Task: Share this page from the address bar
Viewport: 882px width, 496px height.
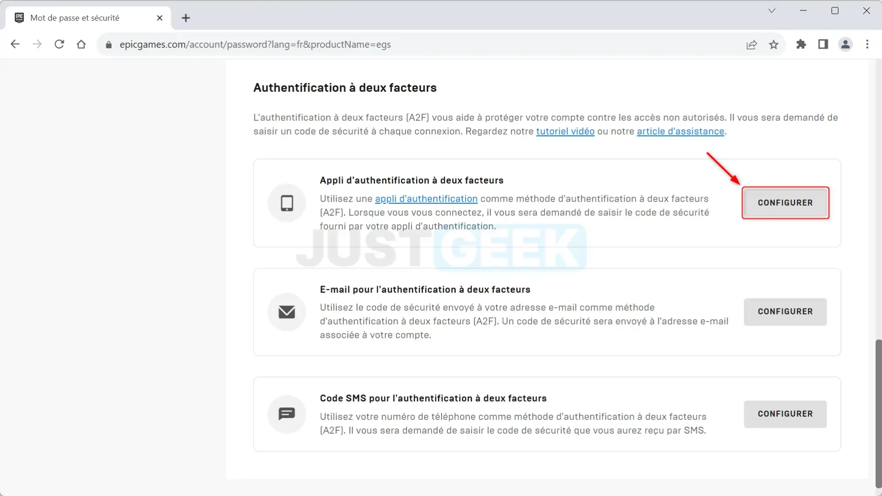Action: pos(752,45)
